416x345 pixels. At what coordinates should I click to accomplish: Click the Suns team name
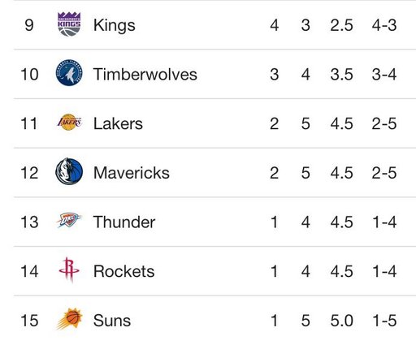tap(112, 321)
